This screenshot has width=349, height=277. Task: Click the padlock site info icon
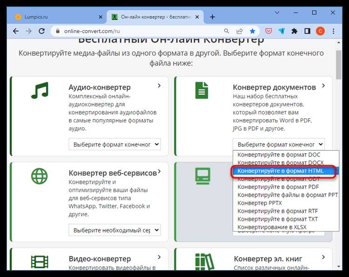click(58, 31)
